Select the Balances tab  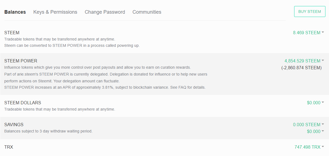tap(15, 12)
